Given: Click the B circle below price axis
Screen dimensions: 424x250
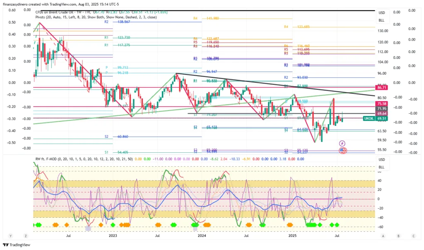Looking at the screenshot, I should pyautogui.click(x=398, y=236).
